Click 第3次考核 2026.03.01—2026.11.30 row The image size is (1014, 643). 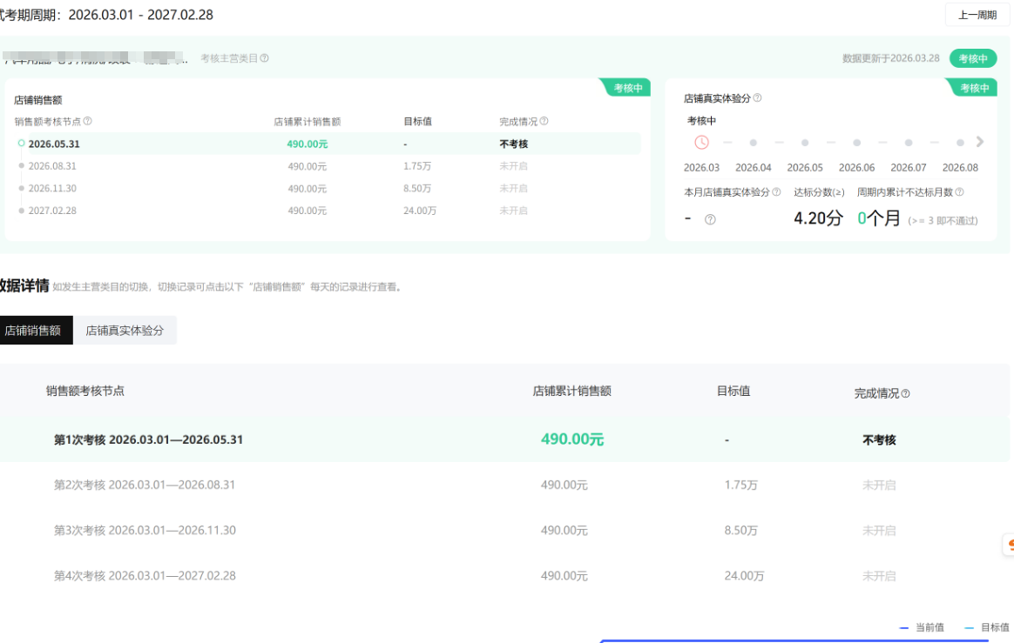[x=504, y=530]
